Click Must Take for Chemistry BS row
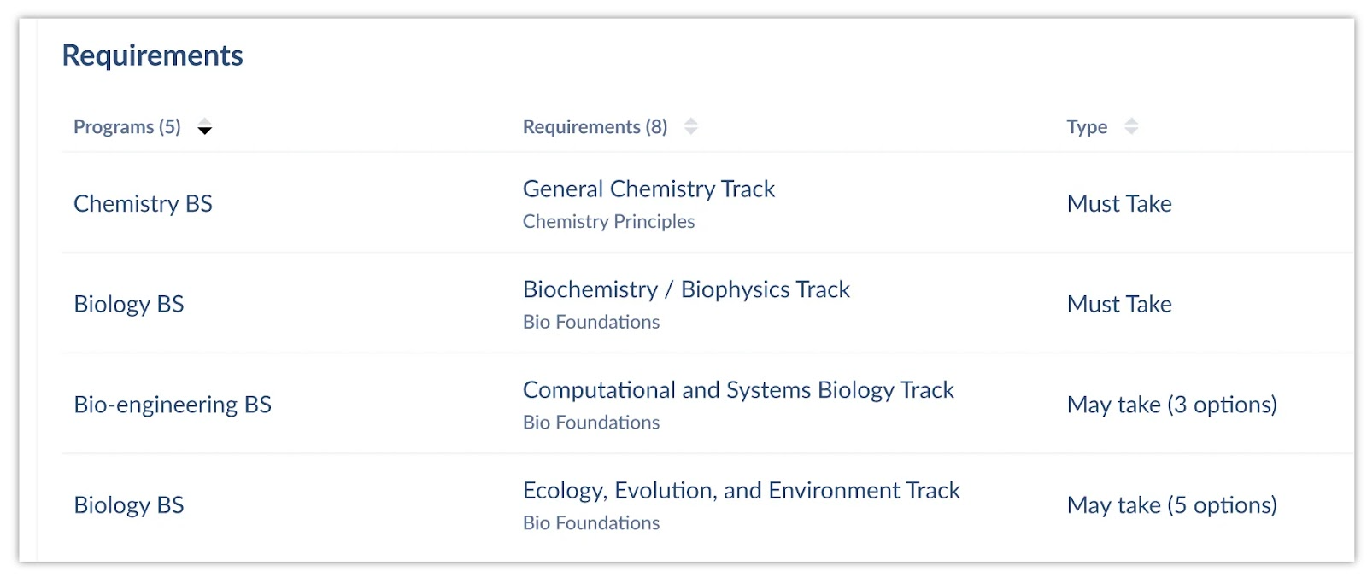The height and width of the screenshot is (583, 1367). tap(1119, 204)
